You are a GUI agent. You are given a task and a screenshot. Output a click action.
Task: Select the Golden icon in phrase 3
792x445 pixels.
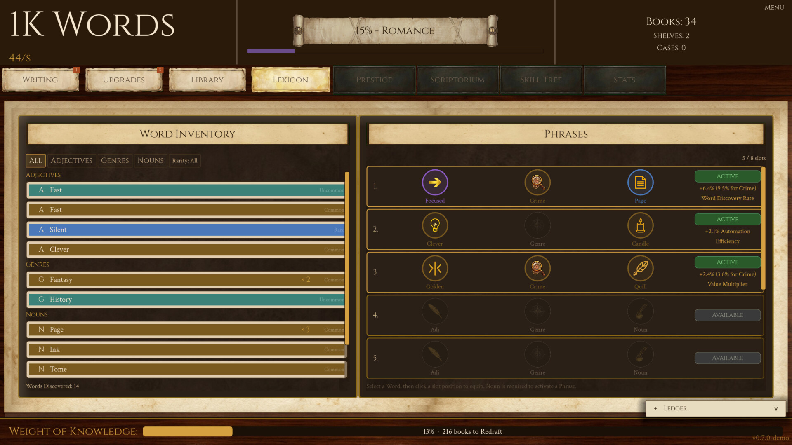(435, 268)
